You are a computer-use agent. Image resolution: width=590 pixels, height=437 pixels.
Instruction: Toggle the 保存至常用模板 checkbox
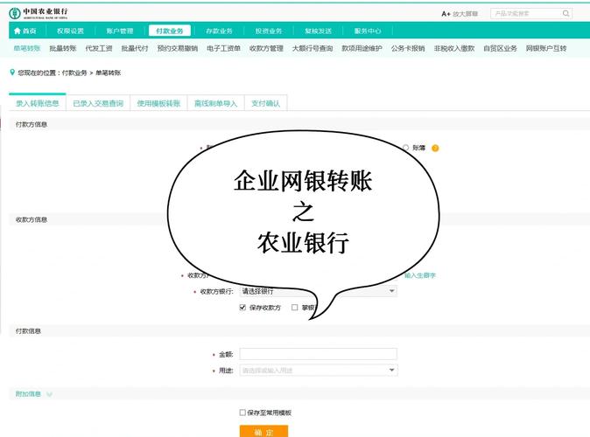point(242,413)
